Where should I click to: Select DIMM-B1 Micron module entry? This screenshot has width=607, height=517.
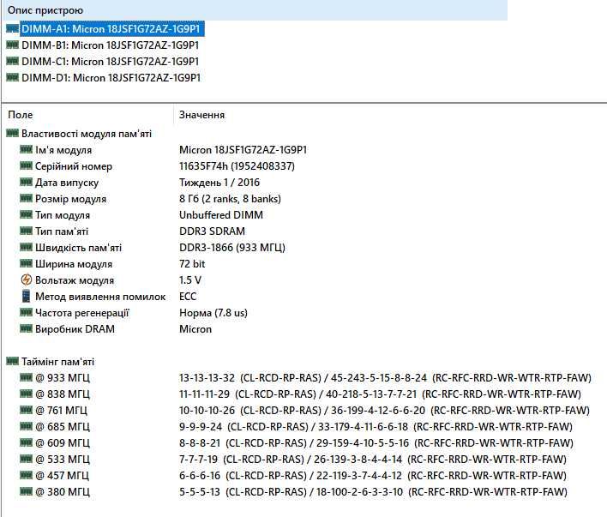[x=110, y=45]
